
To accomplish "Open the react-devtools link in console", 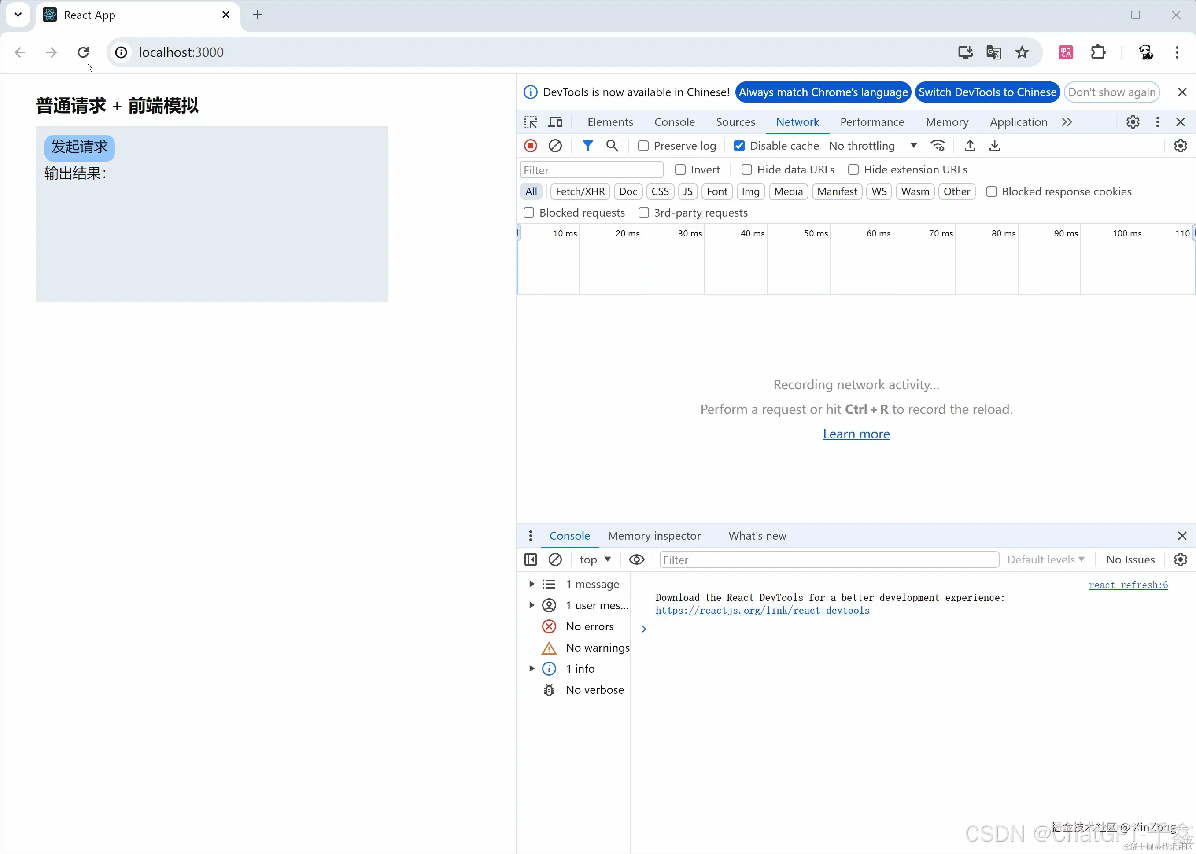I will coord(762,610).
